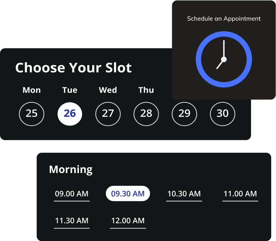The height and width of the screenshot is (241, 276).
Task: Select the highlighted date 26
Action: click(70, 113)
